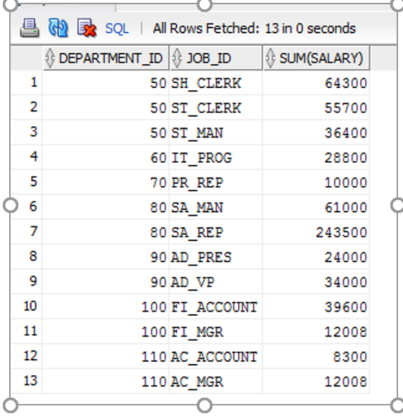Click the SUM(SALARY) column sort icon
This screenshot has height=416, width=403.
pyautogui.click(x=270, y=58)
